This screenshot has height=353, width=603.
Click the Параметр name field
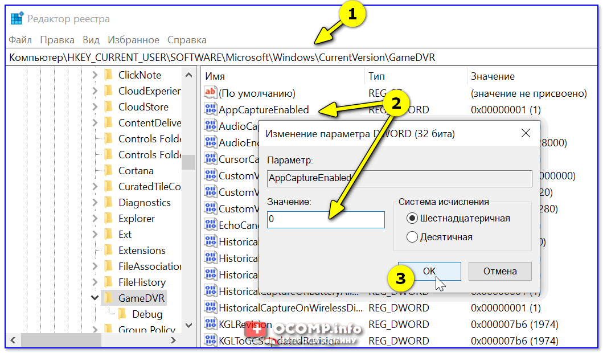400,178
